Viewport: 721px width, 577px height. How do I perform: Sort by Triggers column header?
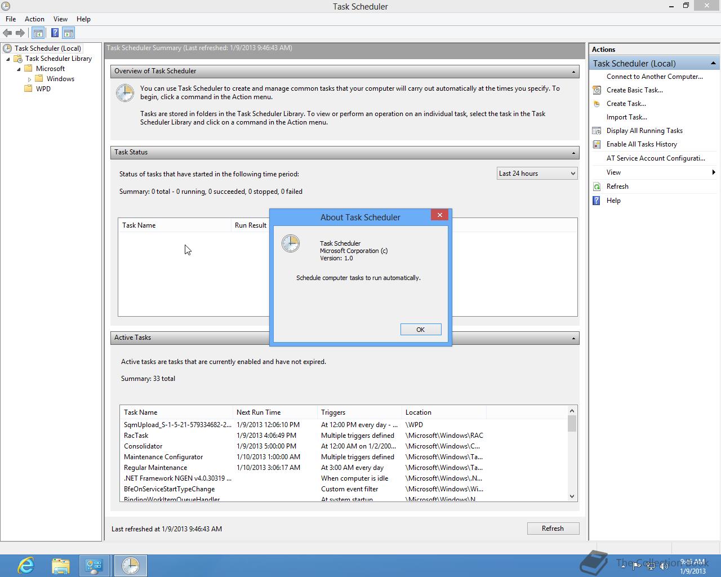point(359,412)
